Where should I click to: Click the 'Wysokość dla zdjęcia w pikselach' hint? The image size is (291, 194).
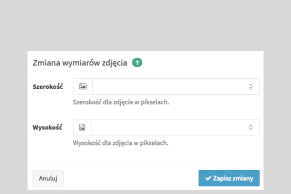coord(120,143)
